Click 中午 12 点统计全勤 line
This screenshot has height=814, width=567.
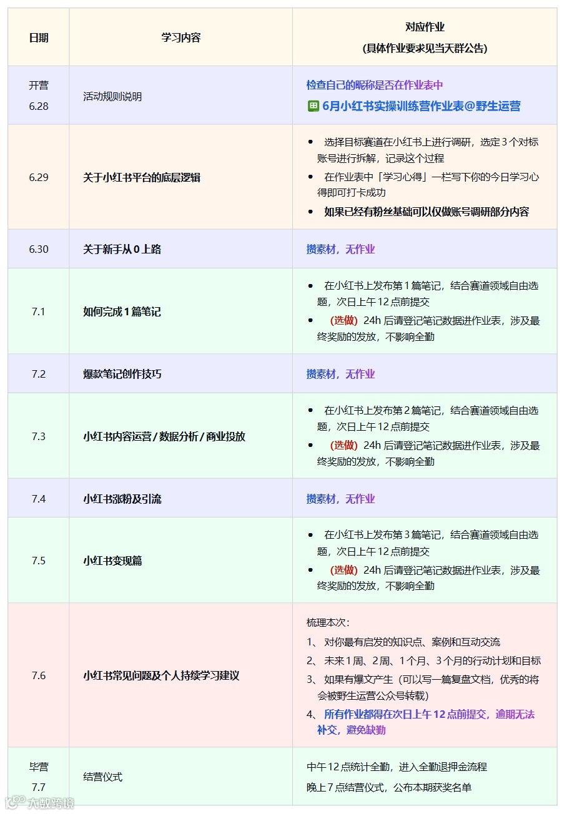397,767
